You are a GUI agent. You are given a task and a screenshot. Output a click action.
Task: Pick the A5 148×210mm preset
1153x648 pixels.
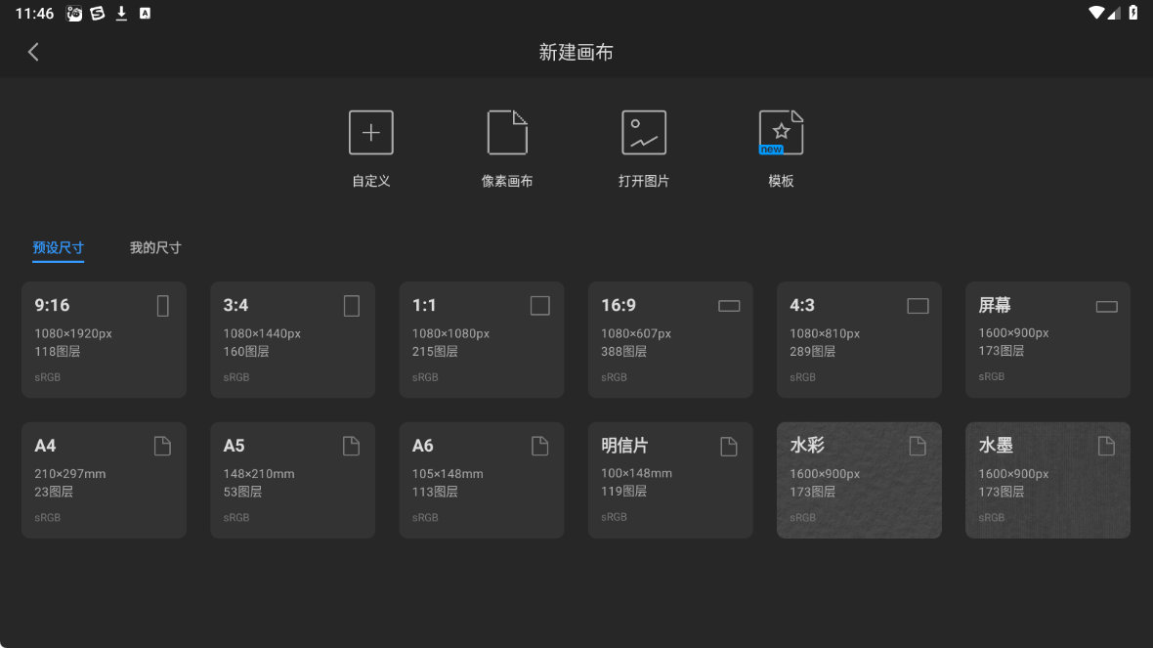click(x=292, y=480)
